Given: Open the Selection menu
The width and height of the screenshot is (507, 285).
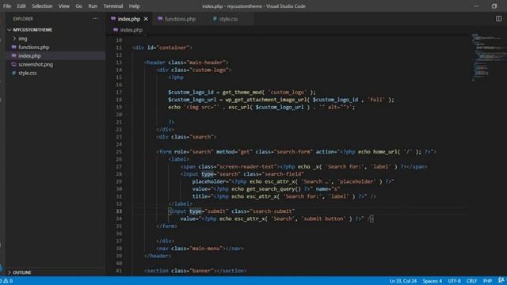Looking at the screenshot, I should [x=42, y=6].
